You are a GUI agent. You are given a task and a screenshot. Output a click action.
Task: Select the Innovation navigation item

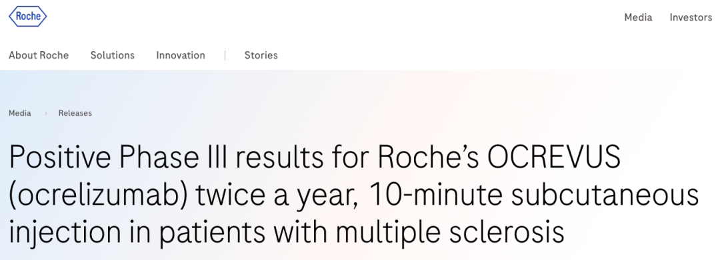(181, 55)
